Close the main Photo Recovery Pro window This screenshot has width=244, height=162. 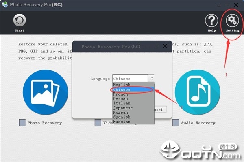236,5
